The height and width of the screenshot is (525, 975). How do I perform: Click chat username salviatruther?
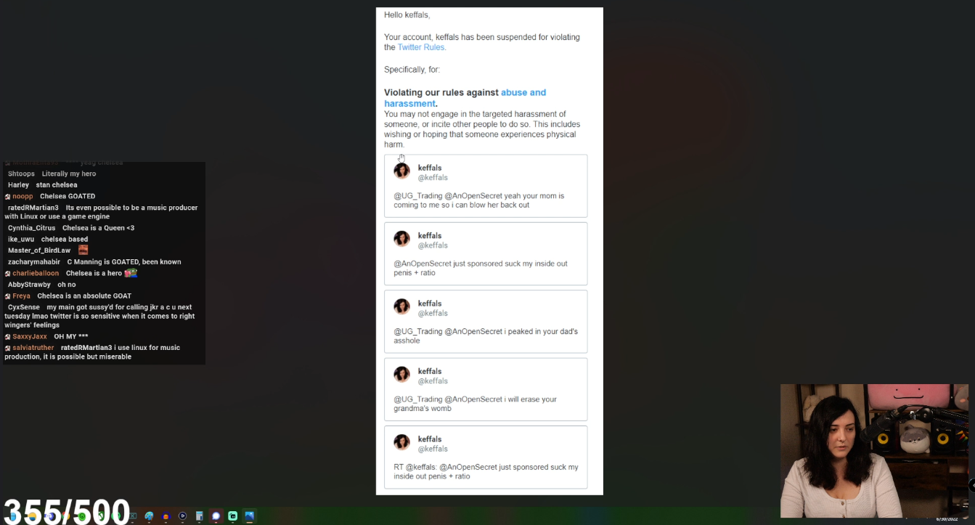(x=33, y=348)
